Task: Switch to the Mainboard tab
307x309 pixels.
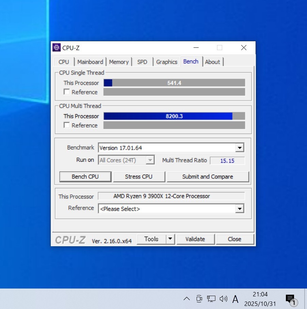Action: [x=90, y=62]
